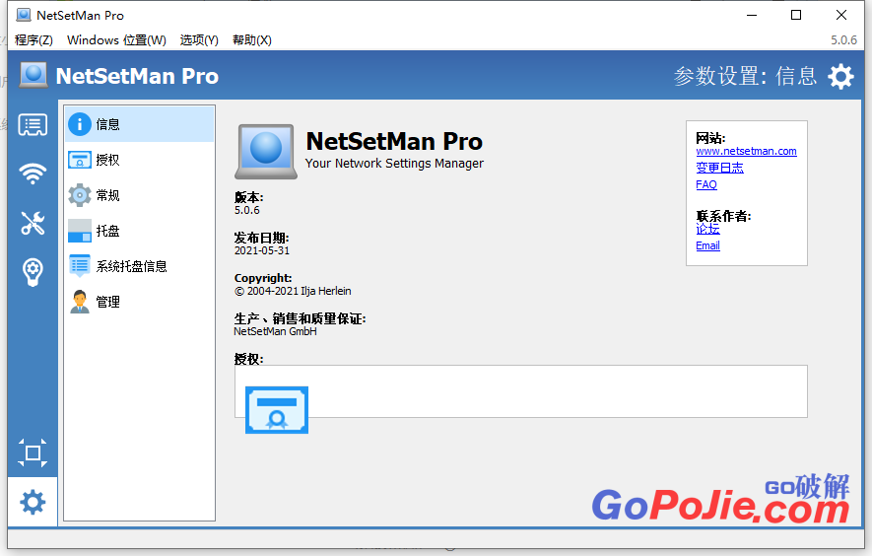Click the lightbulb tips icon
872x556 pixels.
point(33,272)
